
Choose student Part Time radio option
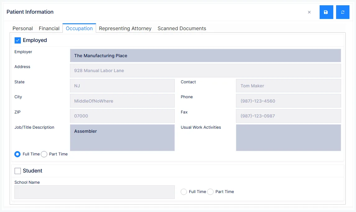(210, 192)
